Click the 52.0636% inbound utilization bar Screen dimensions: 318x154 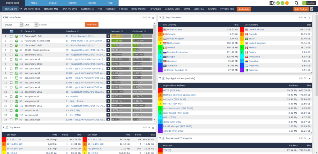121,36
